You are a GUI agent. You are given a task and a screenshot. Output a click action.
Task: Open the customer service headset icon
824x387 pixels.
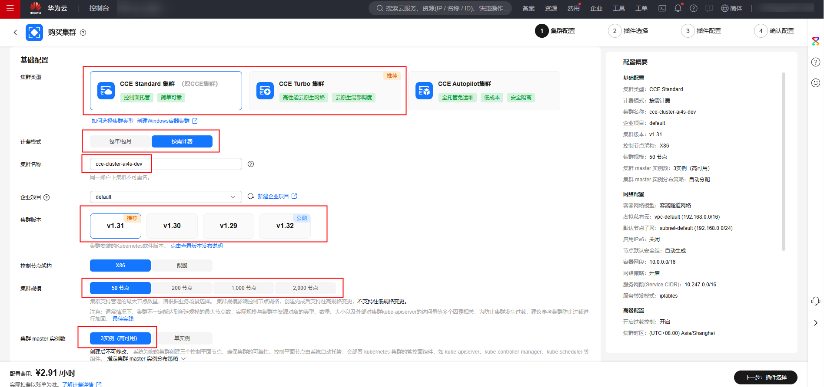point(816,301)
